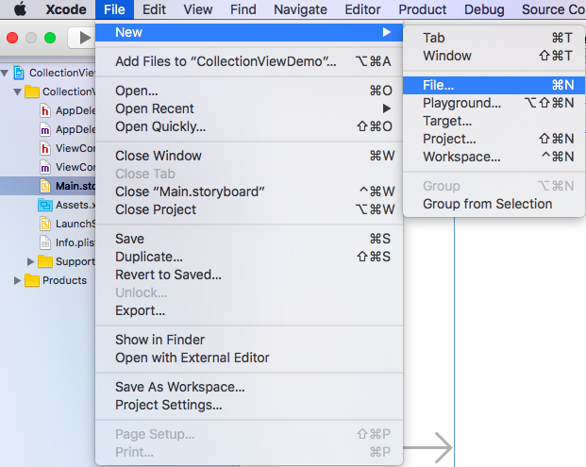
Task: Choose Add Files to CollectionViewDemo
Action: point(249,61)
